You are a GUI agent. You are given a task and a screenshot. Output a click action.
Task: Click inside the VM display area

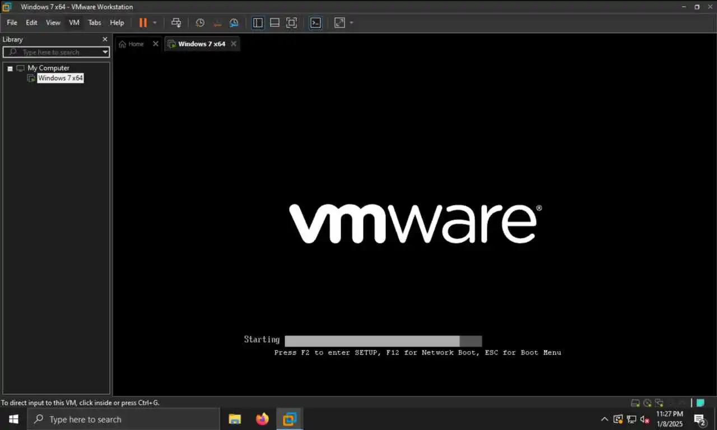coord(414,224)
